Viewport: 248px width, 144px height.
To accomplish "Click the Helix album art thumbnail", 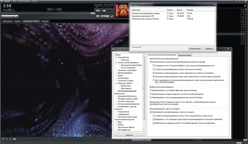I will click(121, 11).
